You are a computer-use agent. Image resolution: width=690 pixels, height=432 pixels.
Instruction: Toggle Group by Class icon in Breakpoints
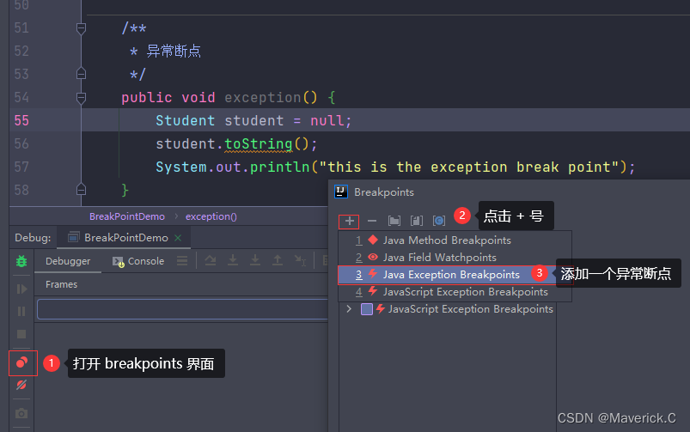tap(439, 221)
